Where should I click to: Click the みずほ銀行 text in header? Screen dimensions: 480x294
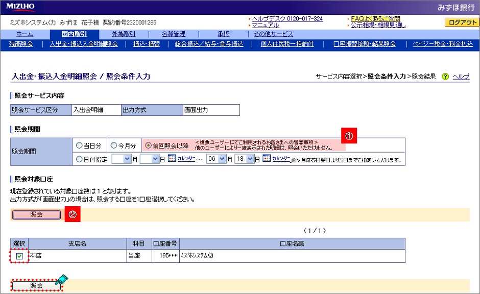tap(456, 7)
